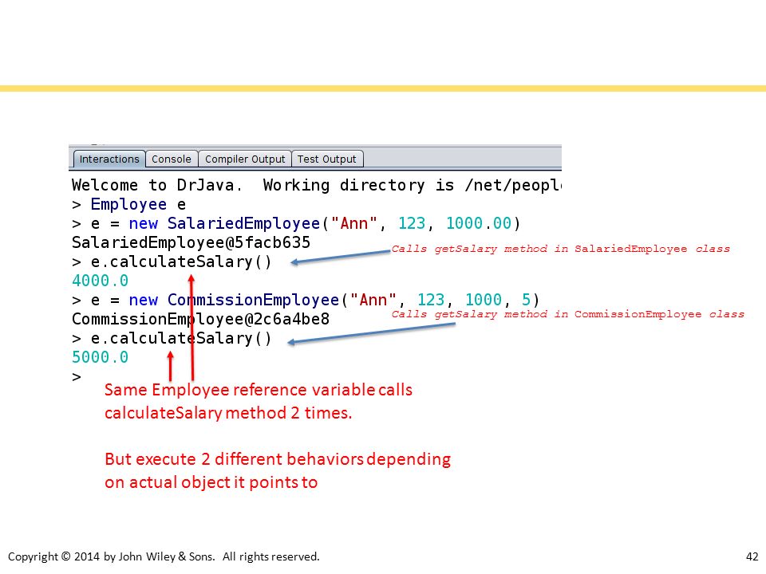Select the Test Output tab
This screenshot has height=574, width=766.
327,159
